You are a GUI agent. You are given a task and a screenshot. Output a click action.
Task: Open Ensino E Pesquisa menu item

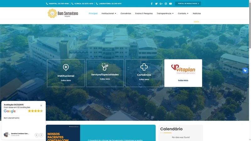[x=144, y=13]
